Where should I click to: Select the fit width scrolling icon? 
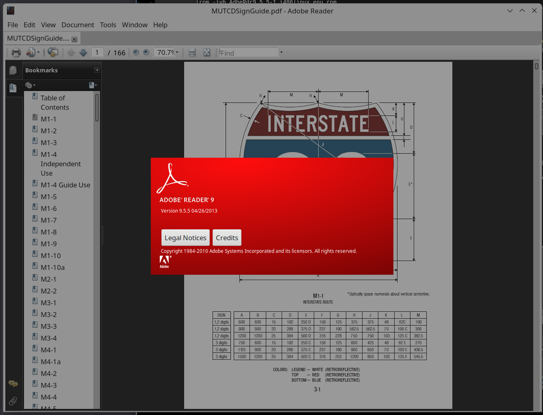(x=192, y=53)
